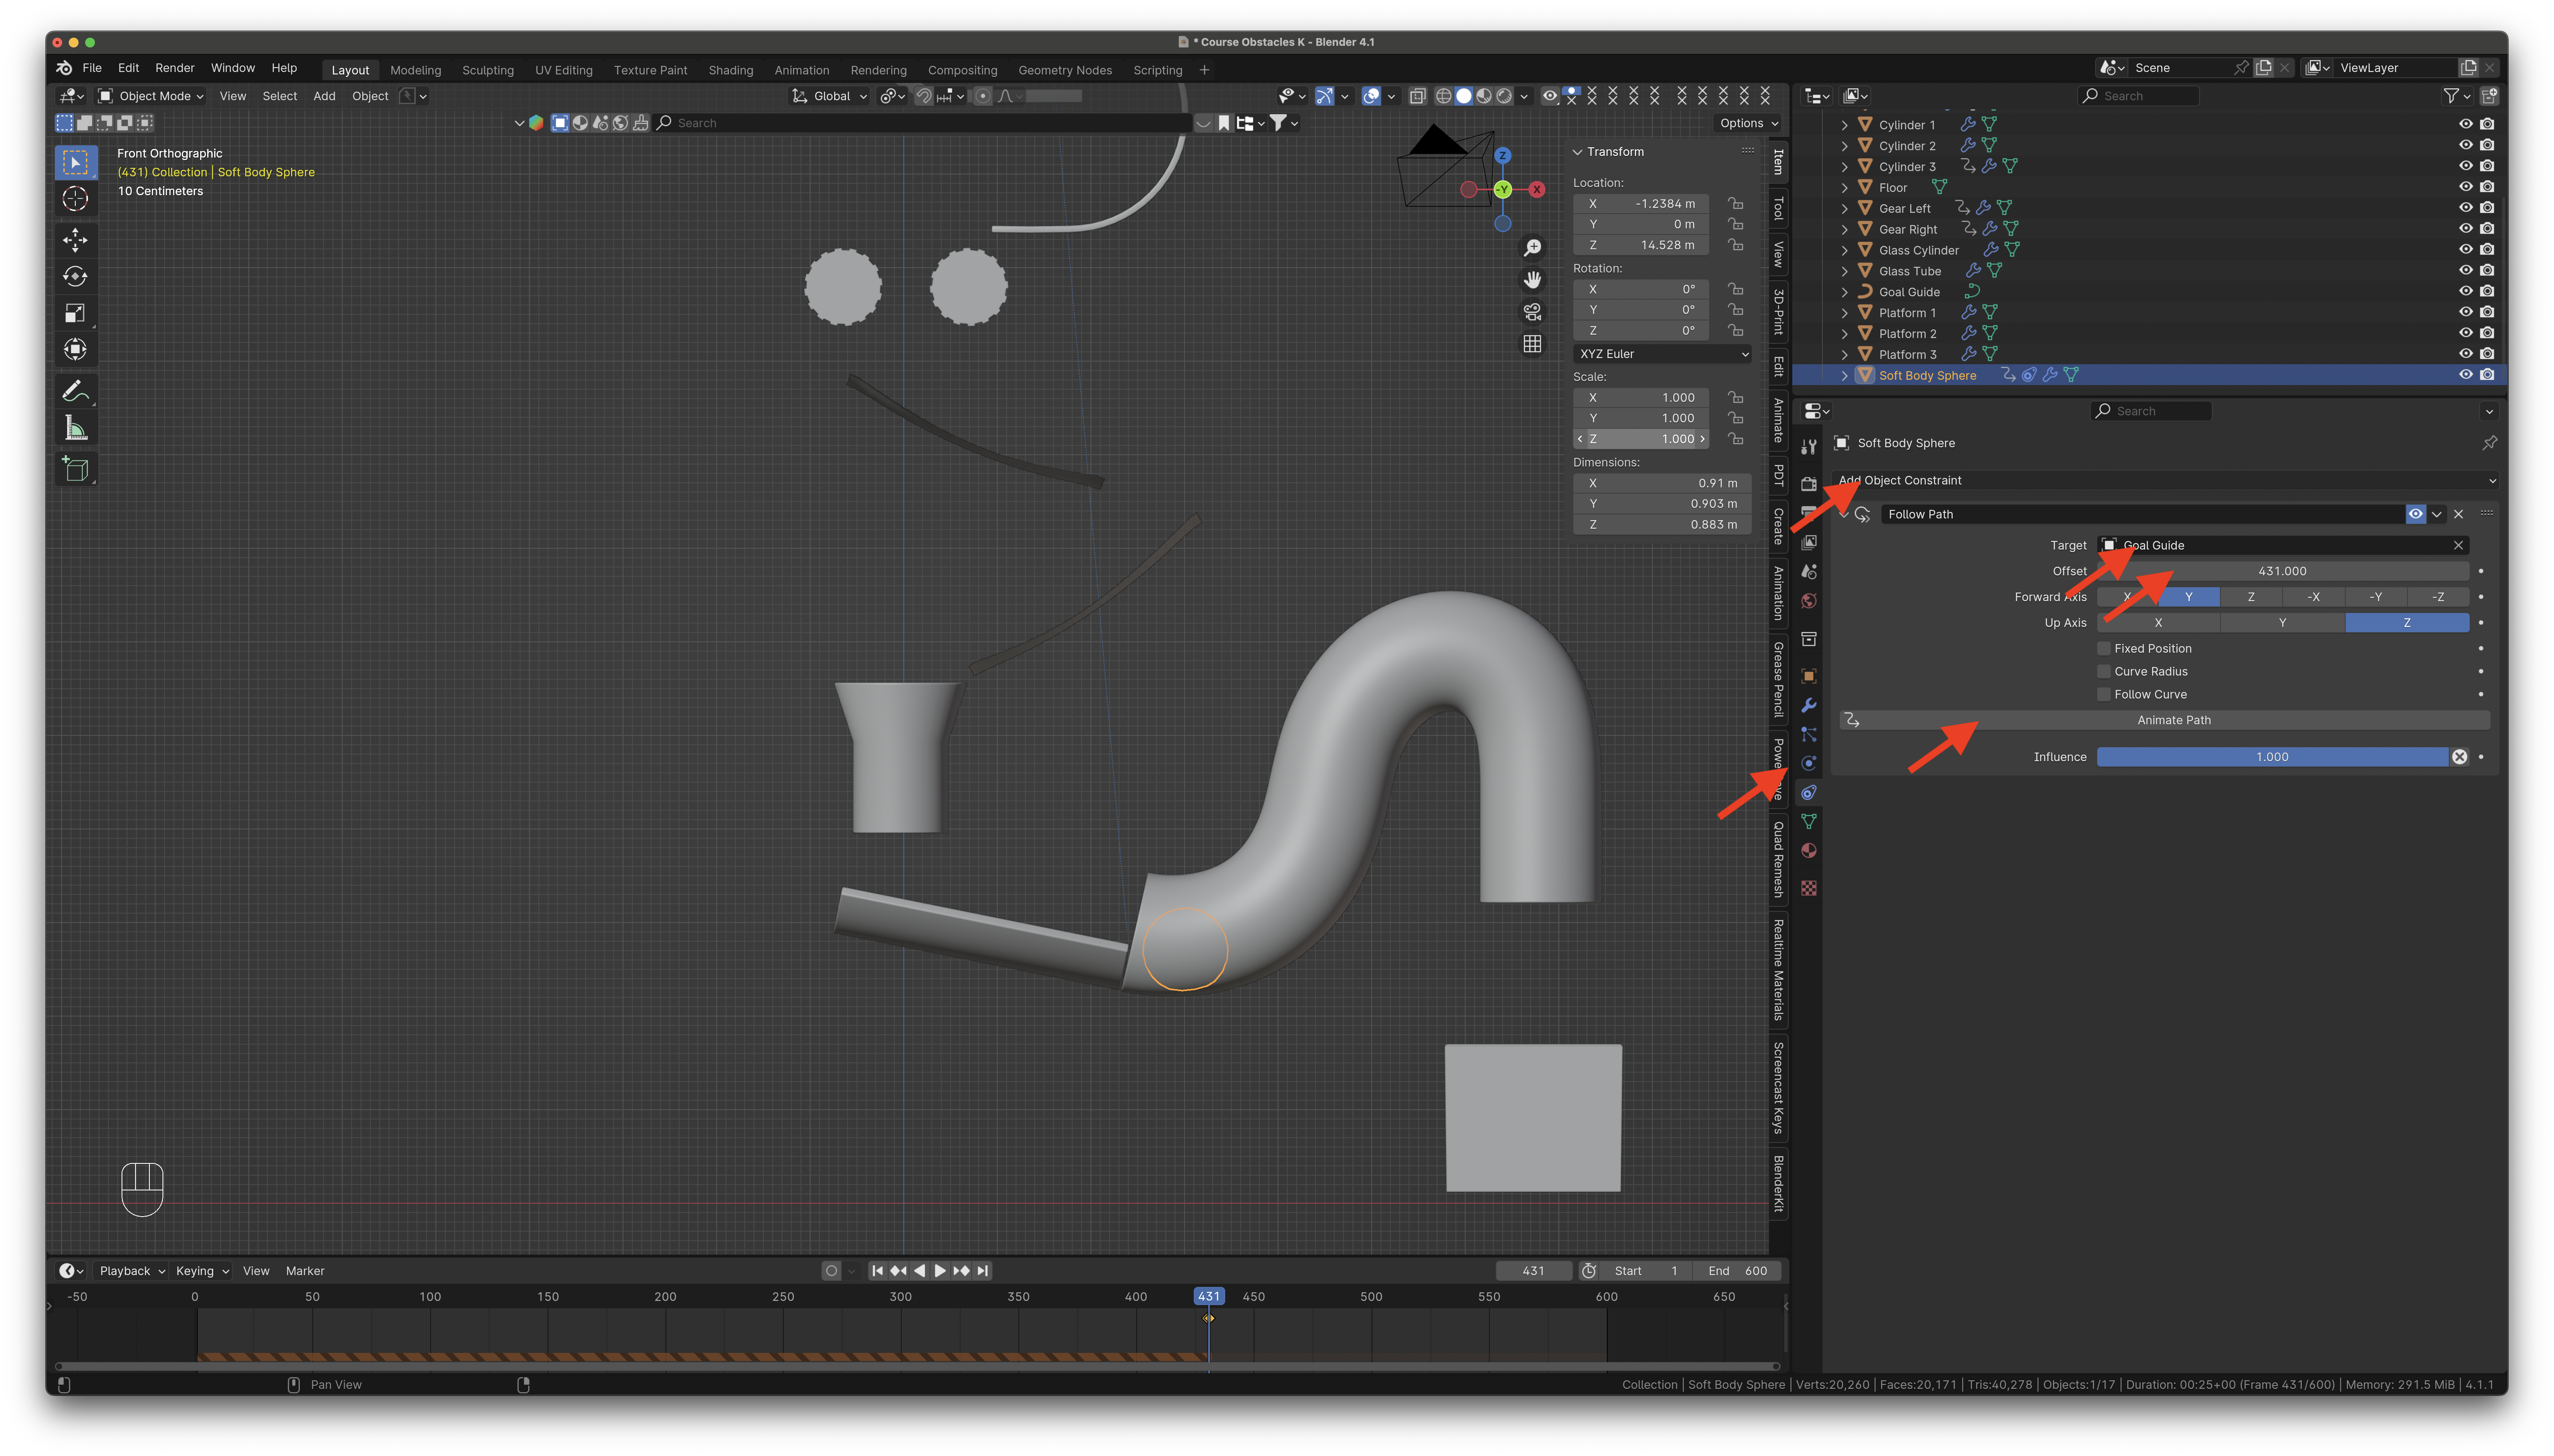Select the Cursor tool in the toolbar
This screenshot has height=1456, width=2554.
click(75, 199)
